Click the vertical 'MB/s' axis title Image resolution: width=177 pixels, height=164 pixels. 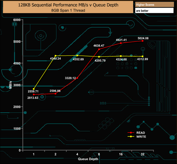[10, 85]
